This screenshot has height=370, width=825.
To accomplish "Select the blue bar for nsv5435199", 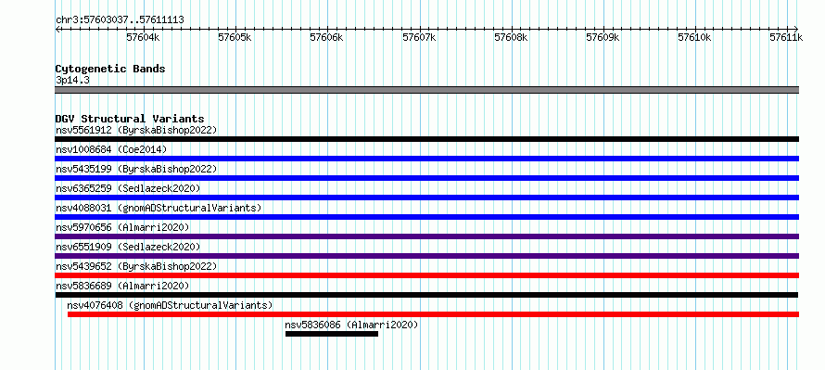I will click(x=426, y=178).
